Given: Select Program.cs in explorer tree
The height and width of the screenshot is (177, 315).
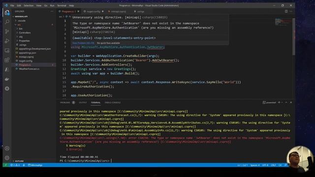Looking at the screenshot, I should pos(34,65).
